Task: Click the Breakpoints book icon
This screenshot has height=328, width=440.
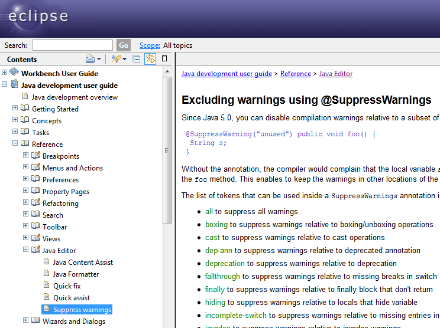Action: (x=35, y=155)
